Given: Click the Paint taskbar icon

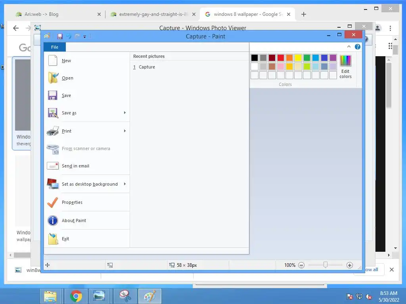Looking at the screenshot, I should tap(150, 296).
